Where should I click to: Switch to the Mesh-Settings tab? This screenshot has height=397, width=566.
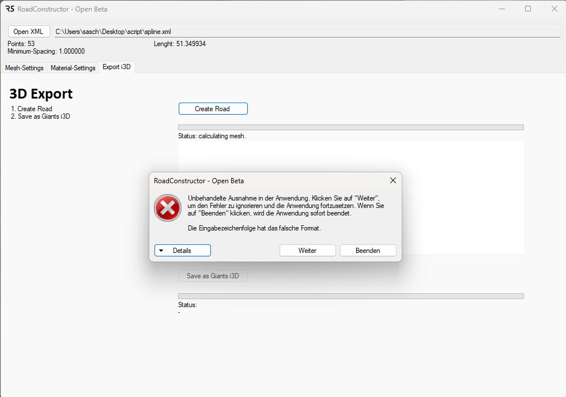[x=24, y=68]
